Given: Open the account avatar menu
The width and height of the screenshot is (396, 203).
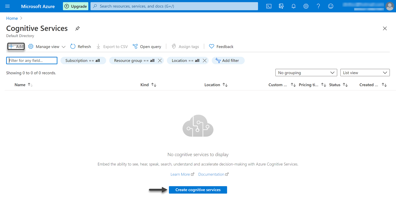Looking at the screenshot, I should point(389,6).
